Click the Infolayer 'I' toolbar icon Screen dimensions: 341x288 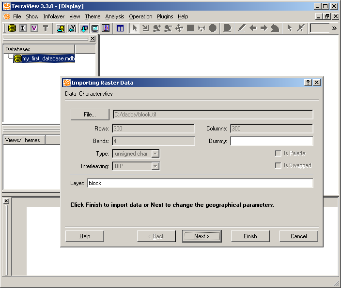pos(23,28)
